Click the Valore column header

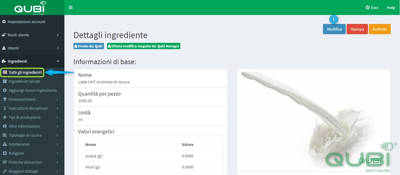187,145
